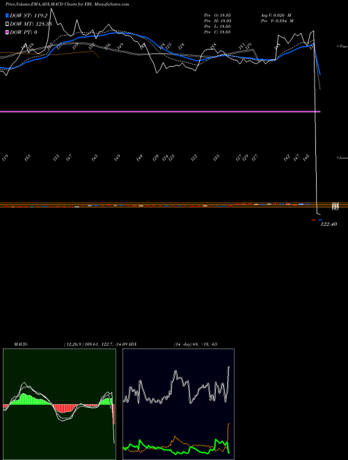The image size is (348, 460).
Task: Click the blue DOW ST legend swatch
Action: (x=7, y=15)
